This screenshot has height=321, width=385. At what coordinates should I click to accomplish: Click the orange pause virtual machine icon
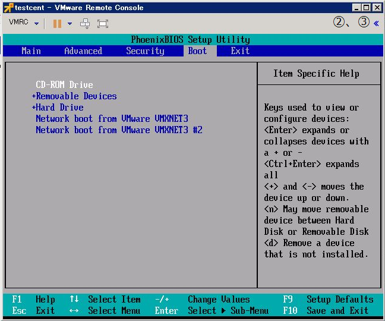58,23
